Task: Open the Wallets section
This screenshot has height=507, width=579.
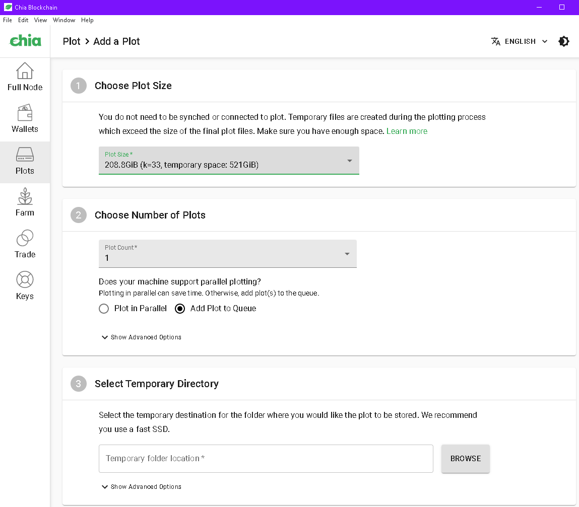Action: click(x=25, y=119)
